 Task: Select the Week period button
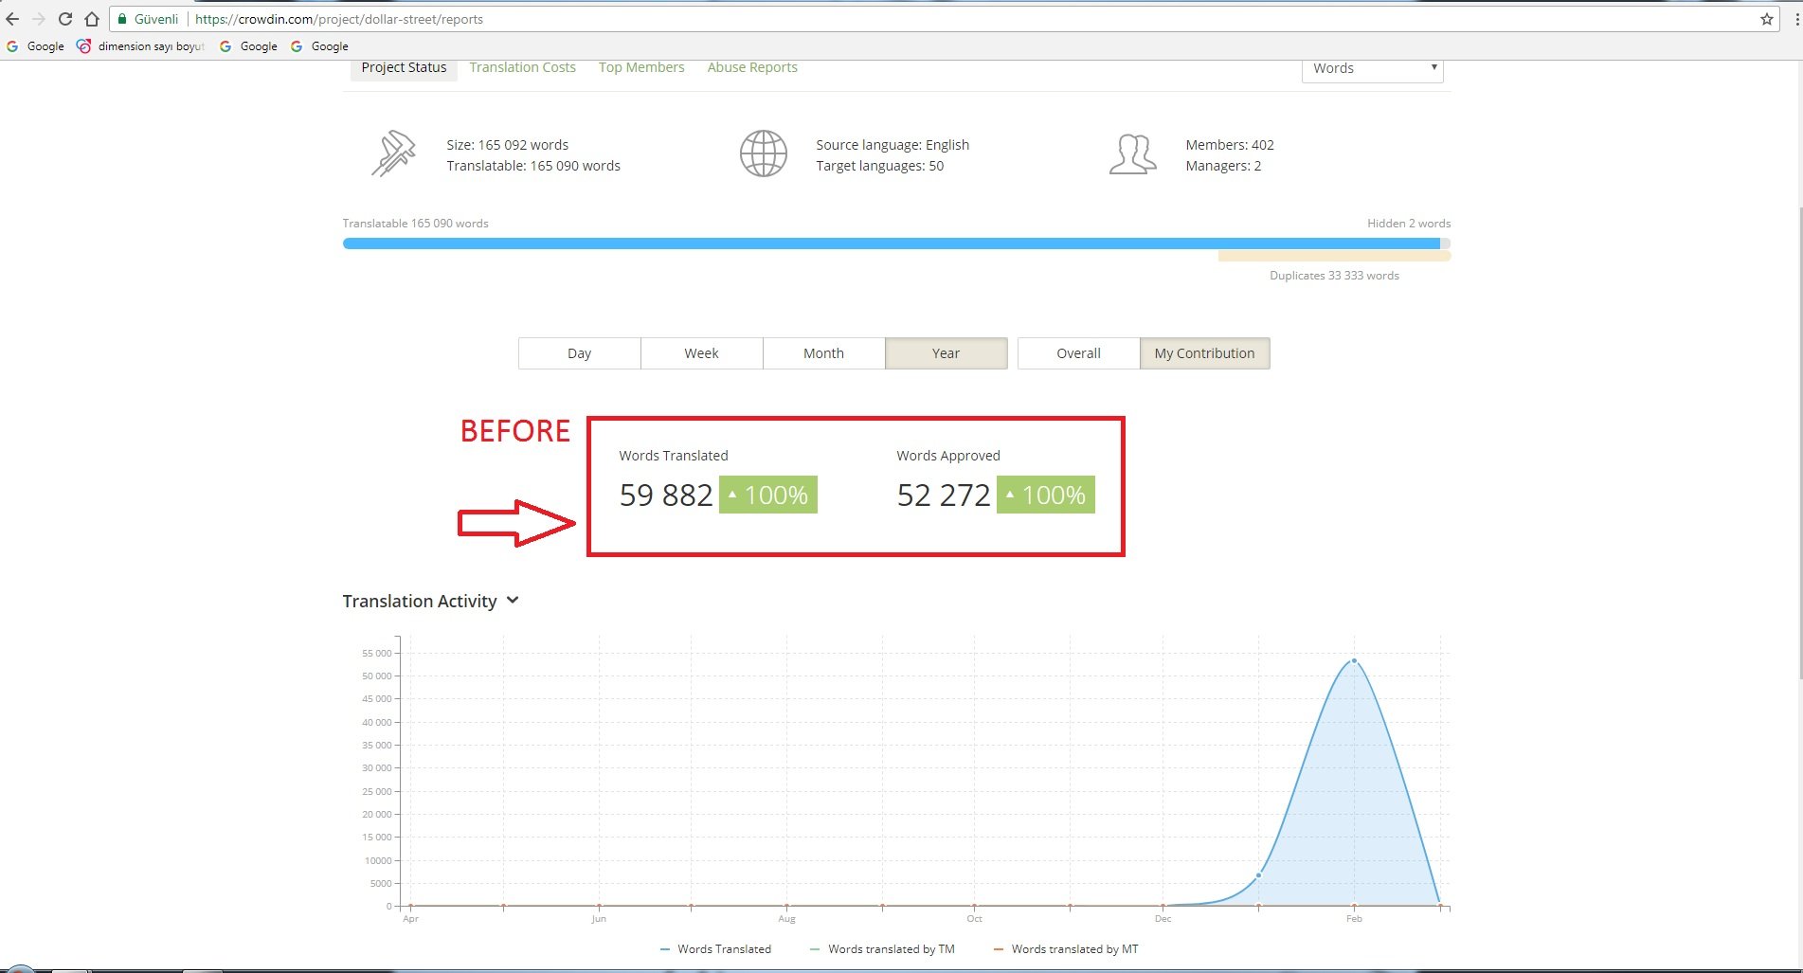coord(701,353)
